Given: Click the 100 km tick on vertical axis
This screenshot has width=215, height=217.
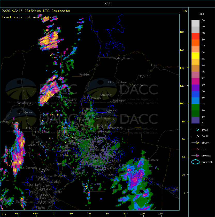Looking at the screenshot, I should 182,104.
